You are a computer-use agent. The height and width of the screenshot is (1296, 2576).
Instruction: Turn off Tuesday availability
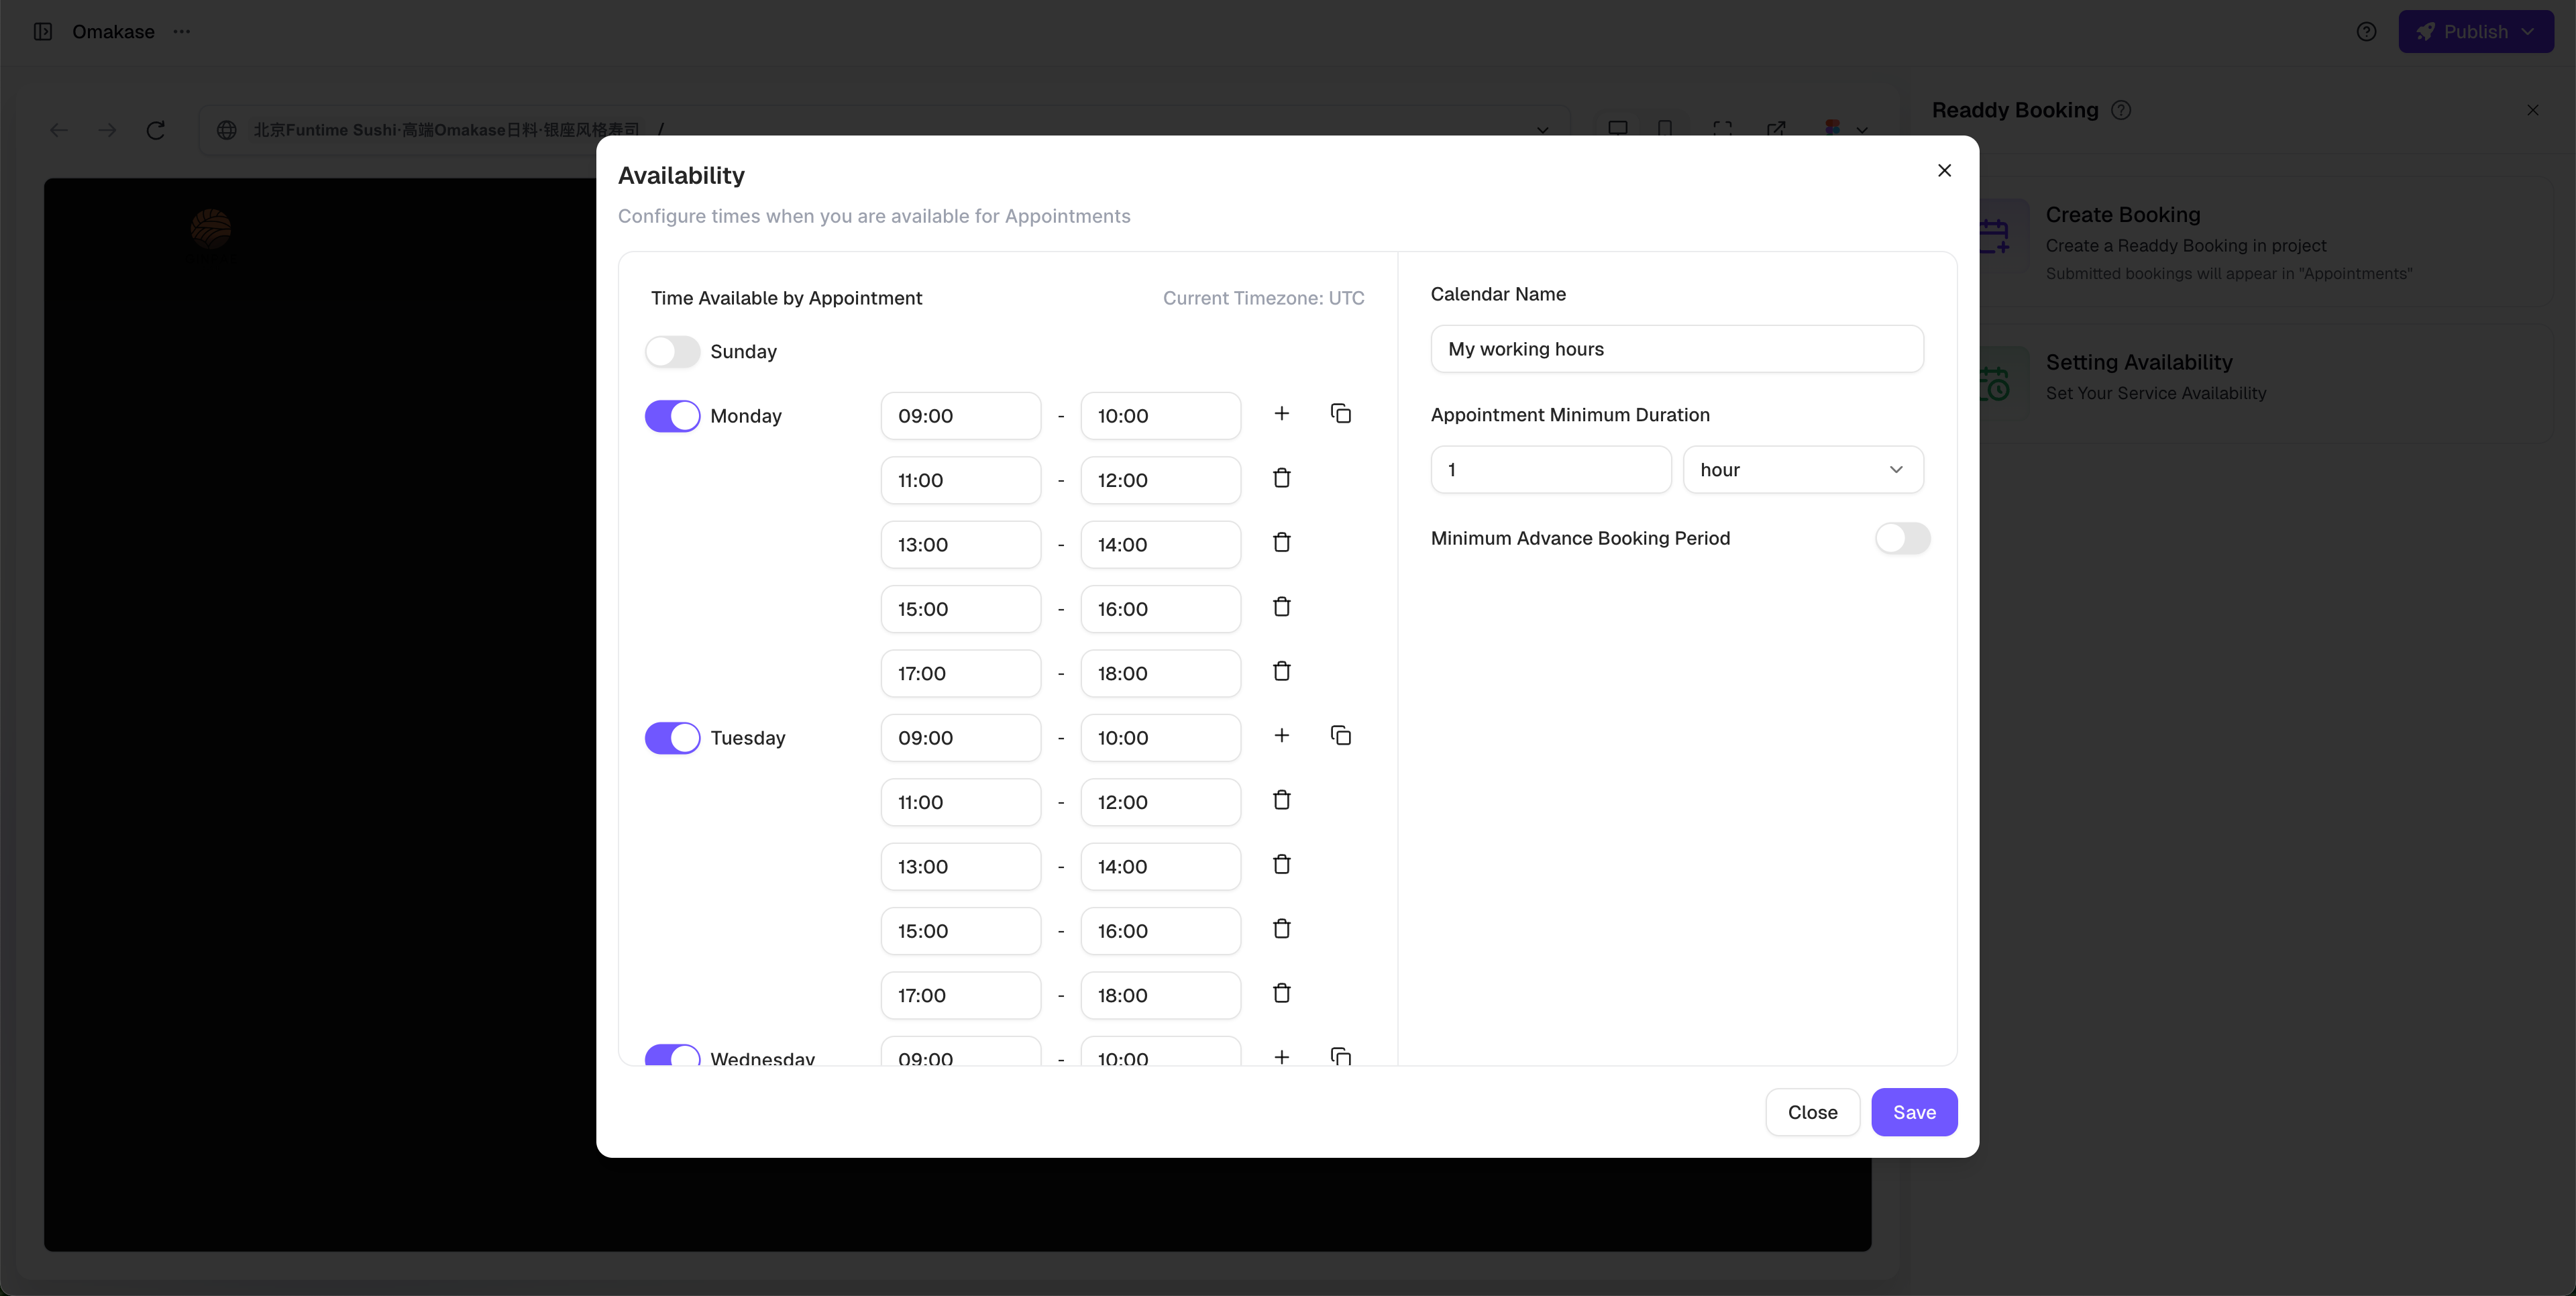pyautogui.click(x=672, y=738)
